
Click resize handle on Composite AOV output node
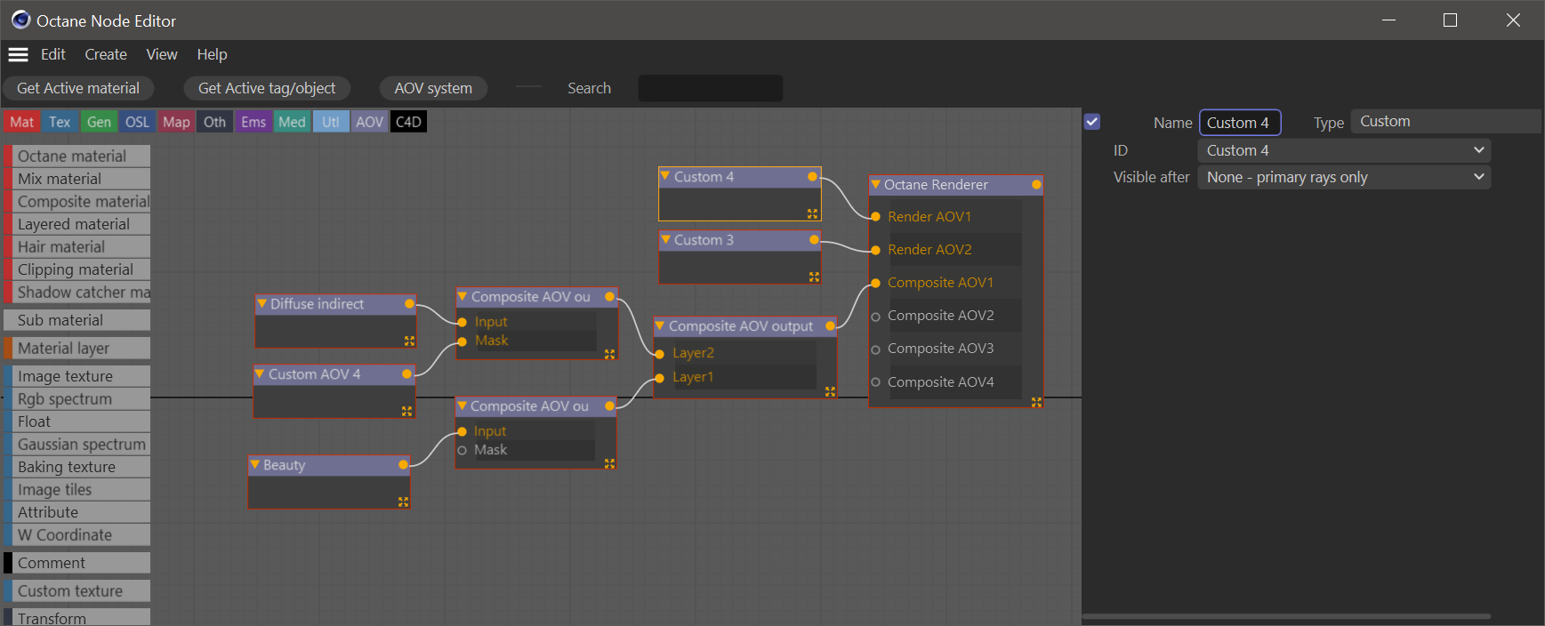click(x=830, y=391)
